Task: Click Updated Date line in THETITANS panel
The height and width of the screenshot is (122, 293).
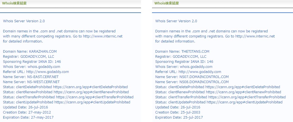Action: pos(178,107)
